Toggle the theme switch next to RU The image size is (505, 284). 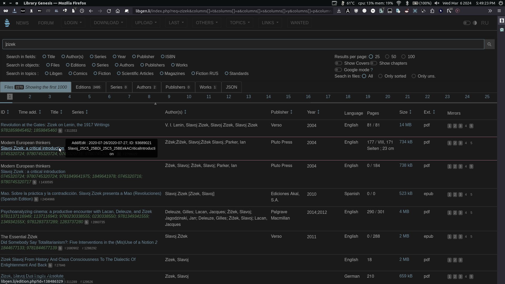tap(467, 23)
